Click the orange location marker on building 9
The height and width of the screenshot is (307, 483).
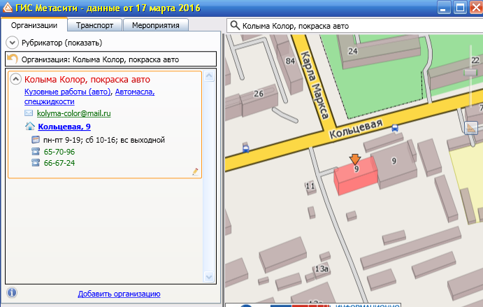click(x=355, y=159)
